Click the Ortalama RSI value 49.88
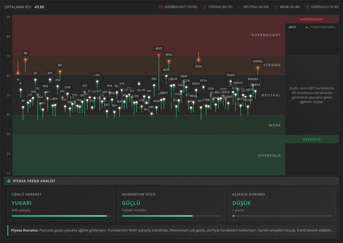This screenshot has width=343, height=243. click(39, 7)
